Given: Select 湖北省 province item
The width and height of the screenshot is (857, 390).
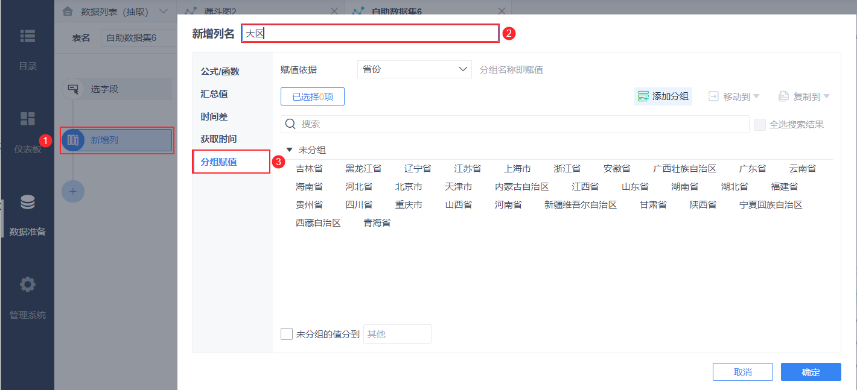Looking at the screenshot, I should coord(734,187).
